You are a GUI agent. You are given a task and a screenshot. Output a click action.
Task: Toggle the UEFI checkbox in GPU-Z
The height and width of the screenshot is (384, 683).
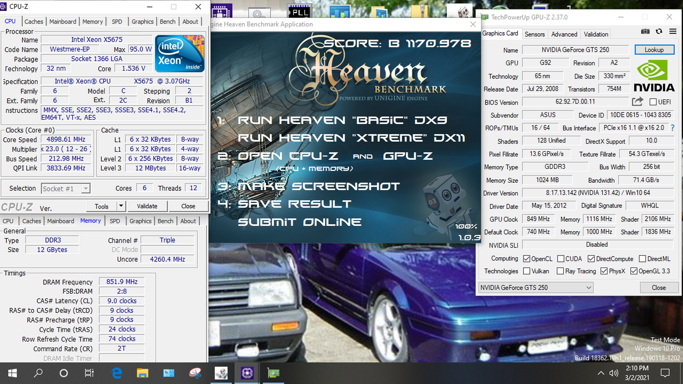click(653, 102)
